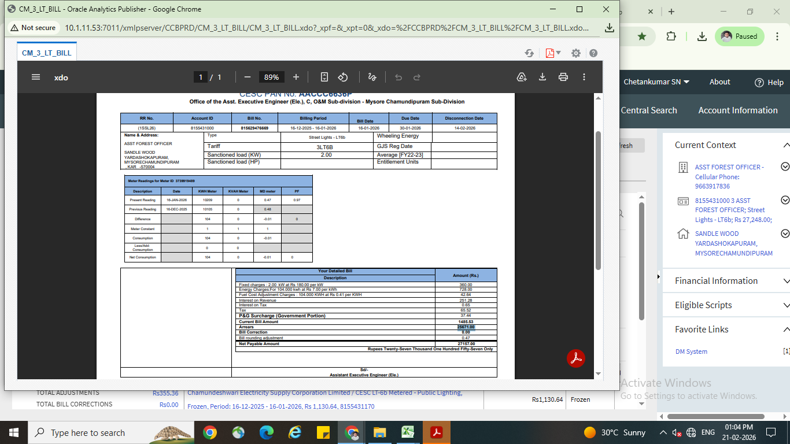Show hidden system tray icons
790x444 pixels.
click(663, 432)
